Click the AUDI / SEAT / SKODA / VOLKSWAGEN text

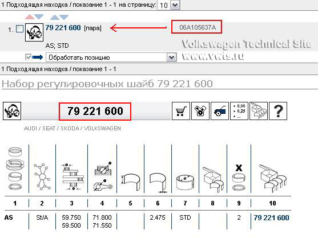pyautogui.click(x=73, y=129)
